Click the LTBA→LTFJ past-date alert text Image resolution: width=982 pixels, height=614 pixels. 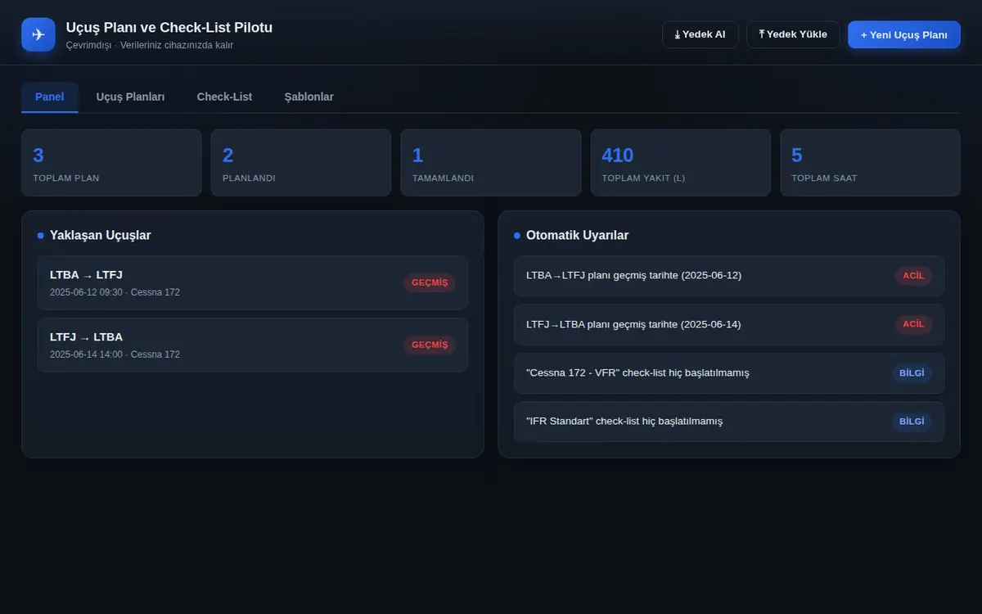(634, 275)
